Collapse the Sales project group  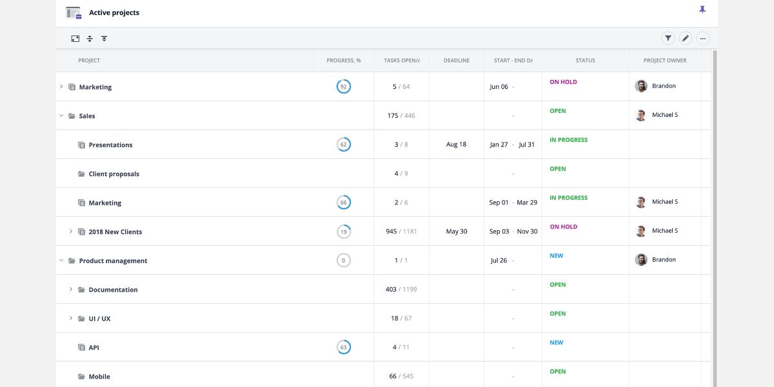pyautogui.click(x=61, y=115)
